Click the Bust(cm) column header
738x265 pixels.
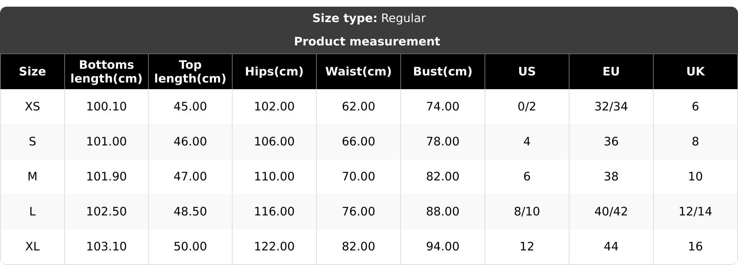tap(442, 72)
